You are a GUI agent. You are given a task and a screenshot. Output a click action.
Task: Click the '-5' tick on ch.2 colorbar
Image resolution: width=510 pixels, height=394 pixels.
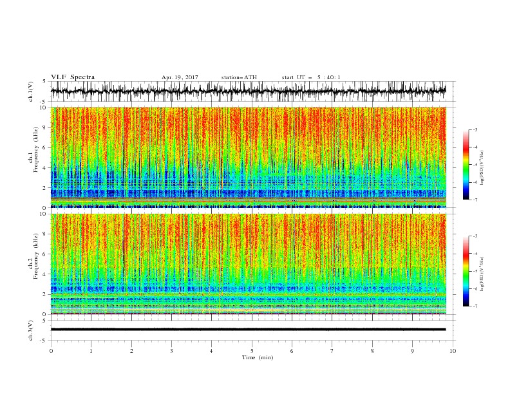coord(475,271)
